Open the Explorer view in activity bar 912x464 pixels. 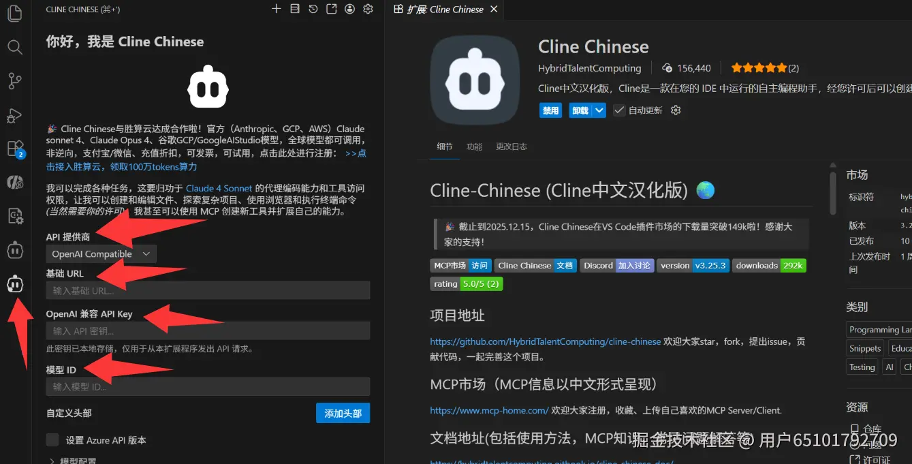[14, 13]
